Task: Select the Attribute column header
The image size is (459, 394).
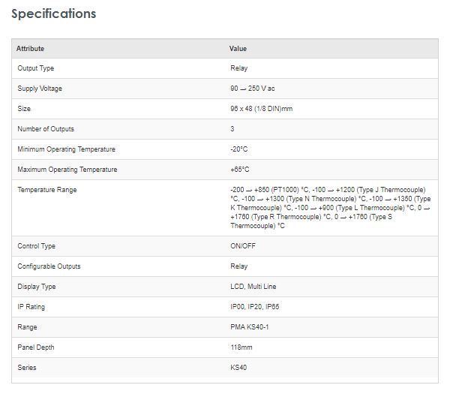Action: point(31,49)
